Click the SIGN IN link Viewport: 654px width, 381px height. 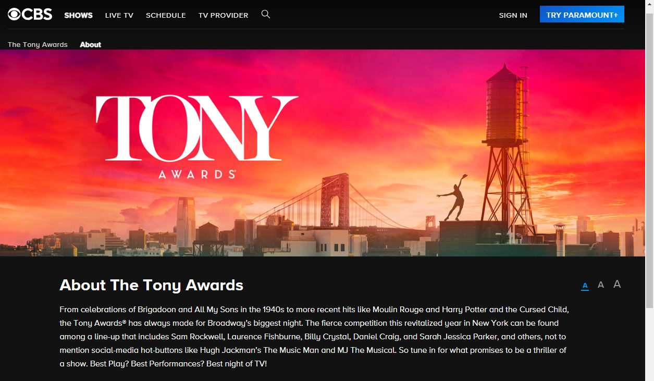[x=513, y=15]
